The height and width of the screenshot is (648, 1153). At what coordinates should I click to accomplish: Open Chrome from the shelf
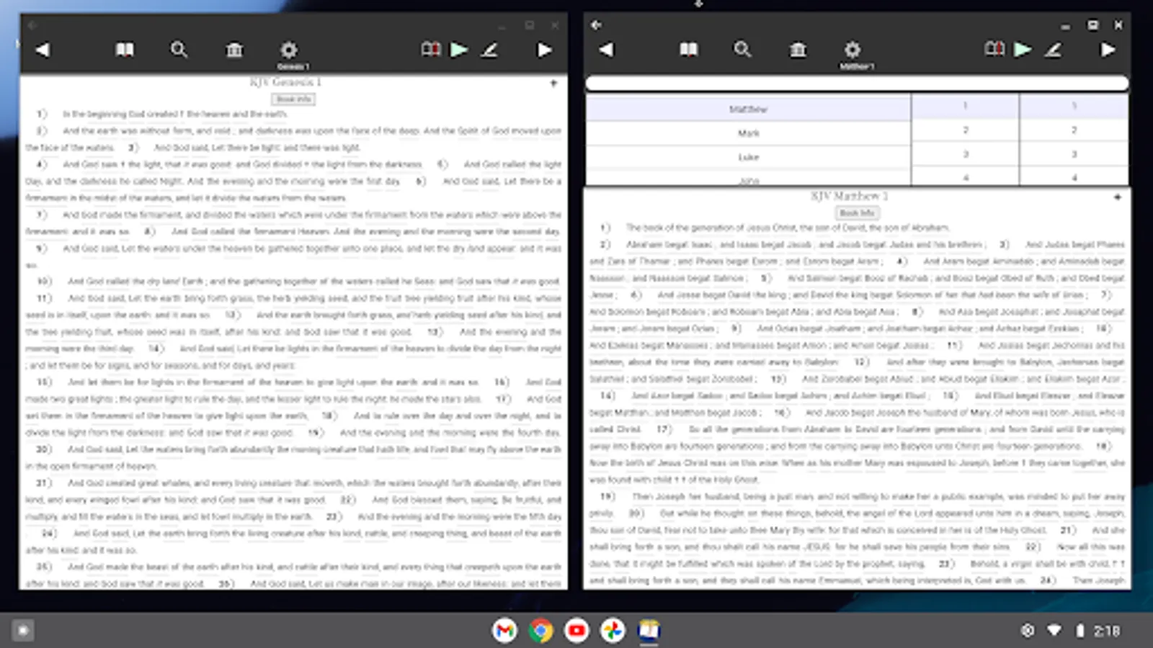click(x=540, y=631)
